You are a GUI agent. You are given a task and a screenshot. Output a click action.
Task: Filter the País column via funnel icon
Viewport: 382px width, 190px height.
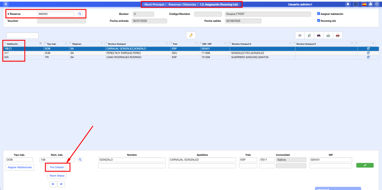pos(171,43)
